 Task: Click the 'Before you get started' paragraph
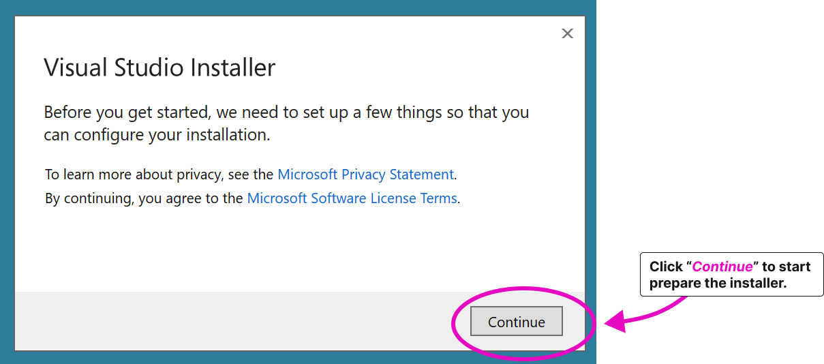click(286, 112)
